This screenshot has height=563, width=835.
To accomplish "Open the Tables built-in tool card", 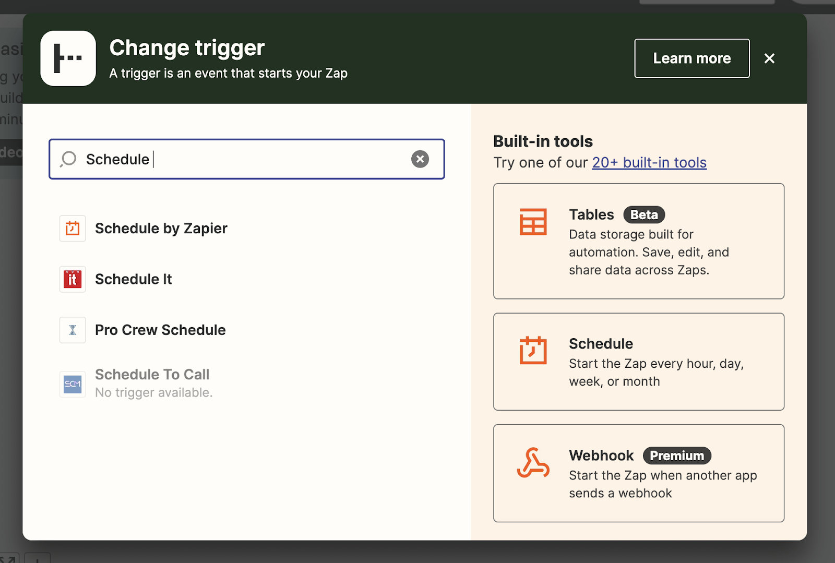I will (x=638, y=241).
